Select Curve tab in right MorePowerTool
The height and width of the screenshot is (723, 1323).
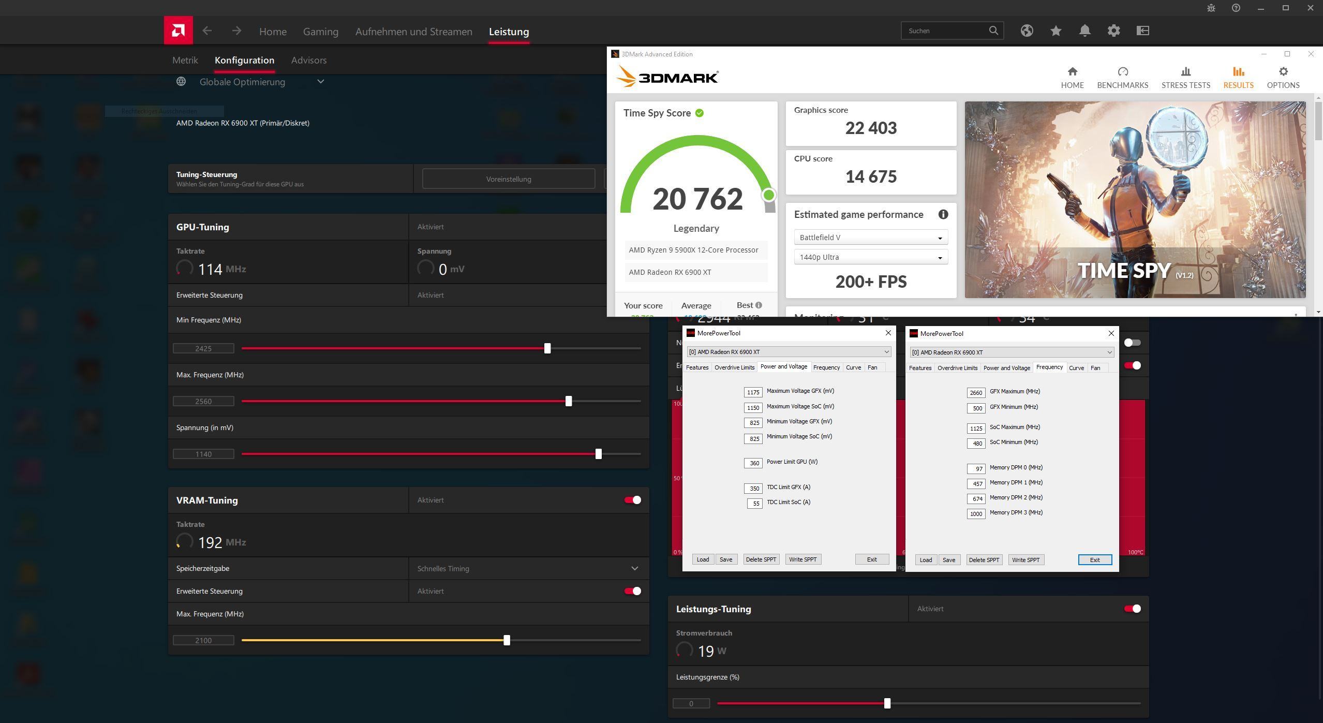[x=1076, y=368]
